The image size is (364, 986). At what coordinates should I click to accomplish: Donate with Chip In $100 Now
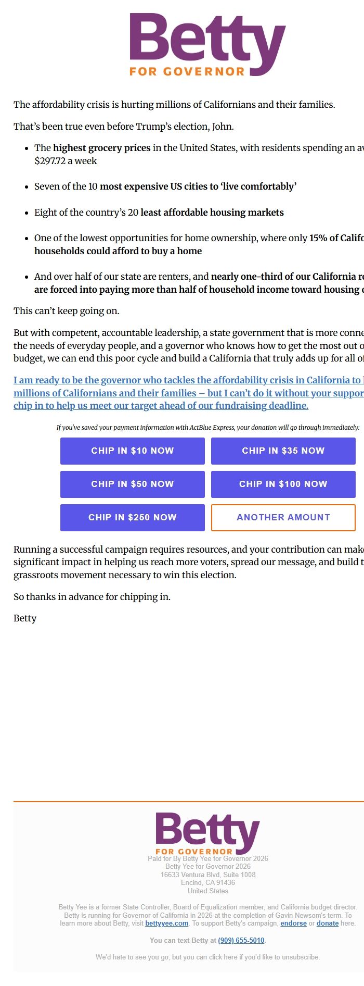283,484
